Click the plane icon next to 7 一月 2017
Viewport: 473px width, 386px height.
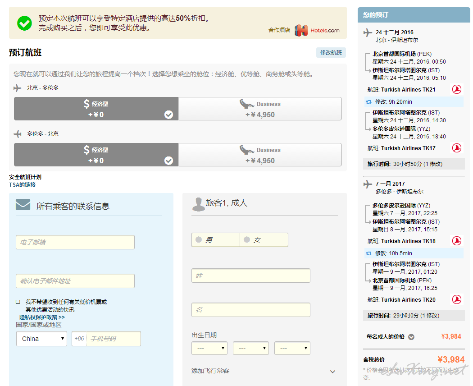368,184
